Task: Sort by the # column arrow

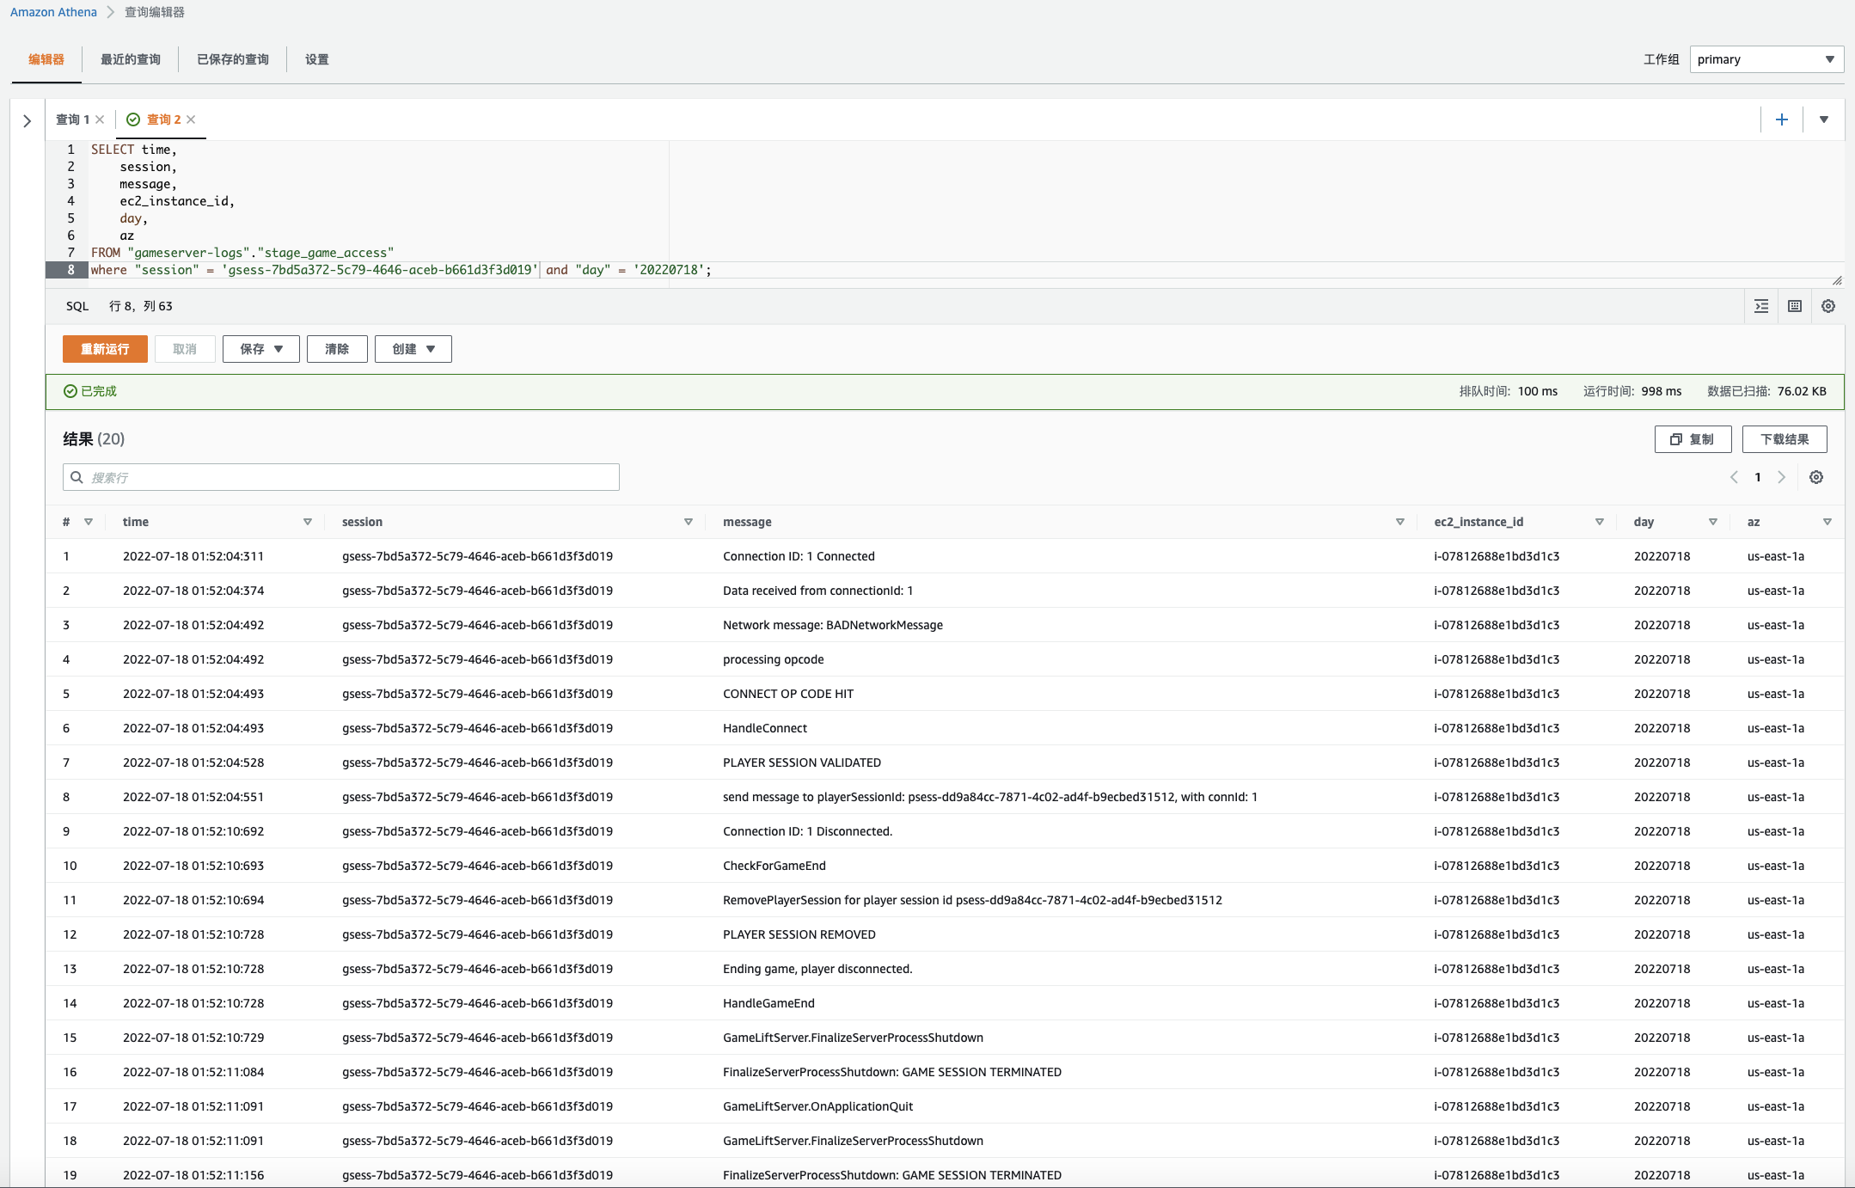Action: click(x=88, y=522)
